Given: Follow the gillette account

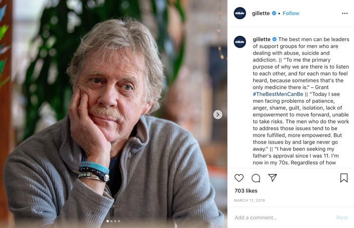Looking at the screenshot, I should [x=291, y=13].
